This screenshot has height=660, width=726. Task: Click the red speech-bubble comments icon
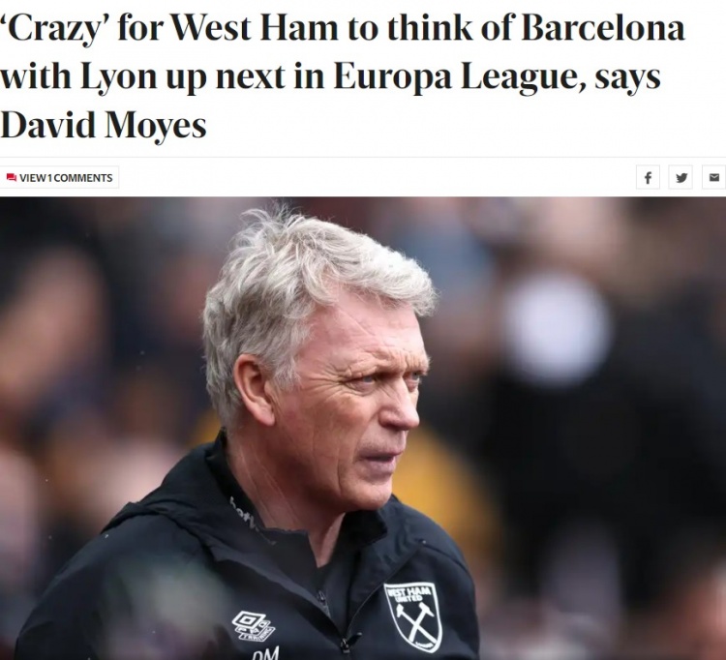[12, 178]
